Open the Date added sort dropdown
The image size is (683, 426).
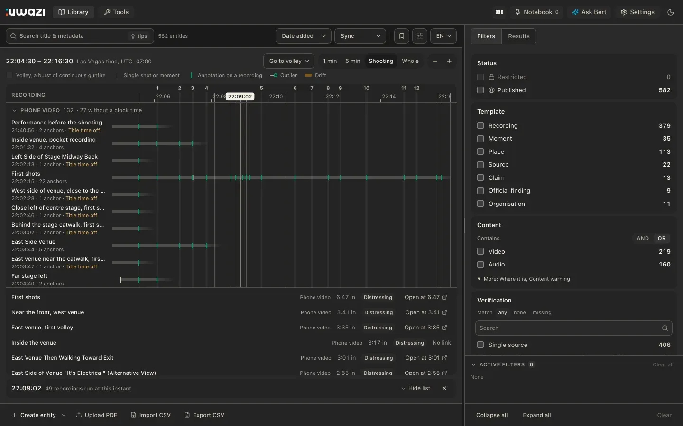click(x=304, y=36)
